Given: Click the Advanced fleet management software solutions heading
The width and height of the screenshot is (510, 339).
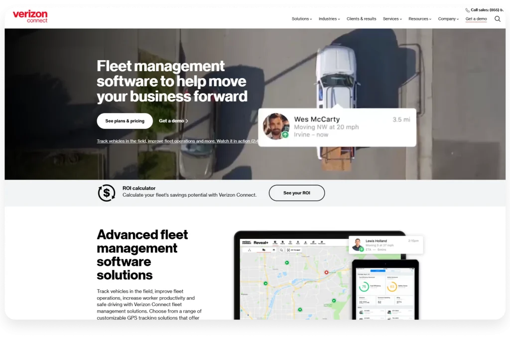Looking at the screenshot, I should [x=142, y=255].
